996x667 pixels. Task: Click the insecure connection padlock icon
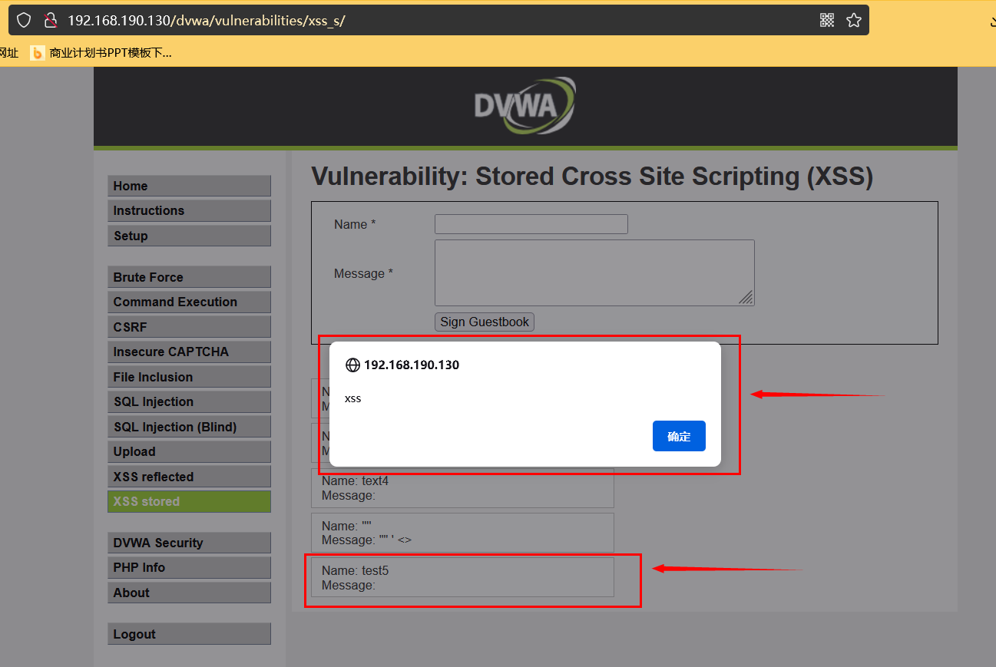click(50, 20)
